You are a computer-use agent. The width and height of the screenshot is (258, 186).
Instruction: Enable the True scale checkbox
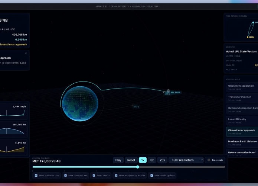[209, 160]
